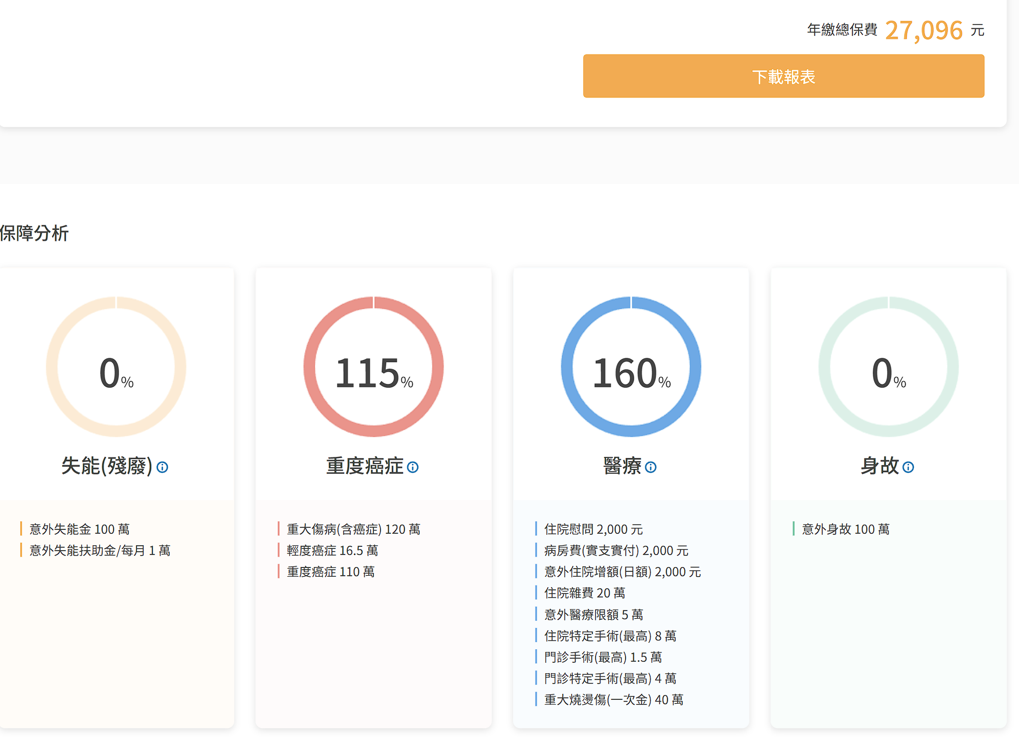This screenshot has height=738, width=1019.
Task: Select the 意外失能金 100 萬 item
Action: [80, 529]
